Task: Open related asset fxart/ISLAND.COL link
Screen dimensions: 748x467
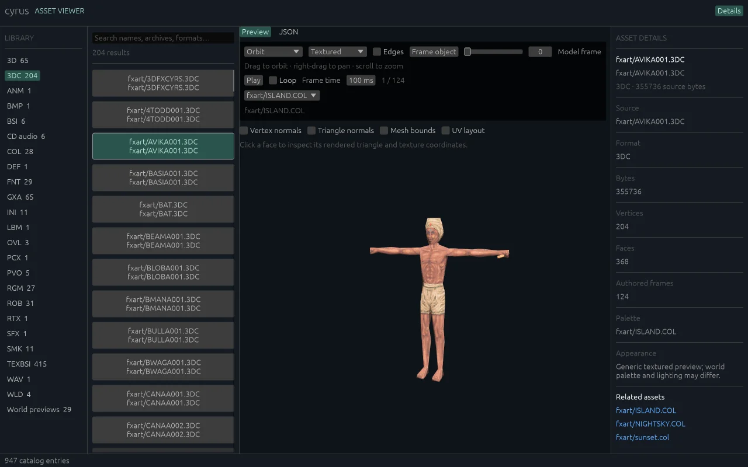Action: [646, 410]
